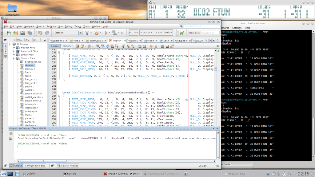The height and width of the screenshot is (177, 315).
Task: Toggle the History view button
Action: pos(67,46)
